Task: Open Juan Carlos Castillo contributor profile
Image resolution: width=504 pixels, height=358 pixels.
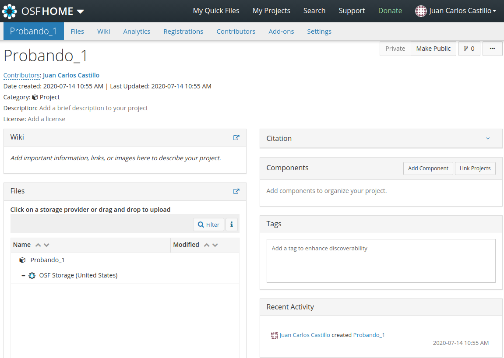Action: (x=71, y=75)
